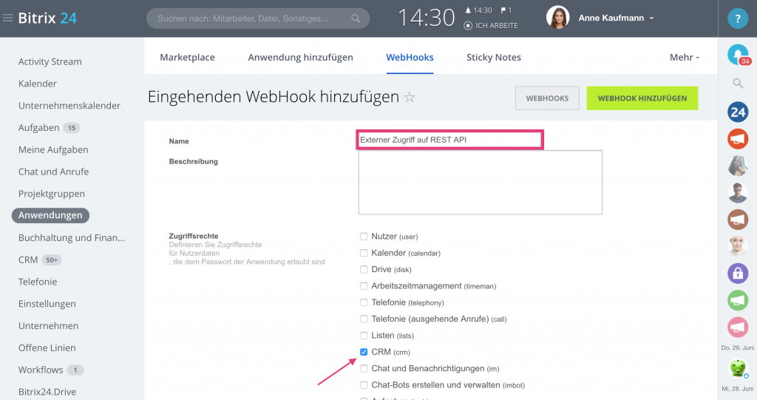The height and width of the screenshot is (400, 757).
Task: Open Kalender in the left menu
Action: click(37, 84)
